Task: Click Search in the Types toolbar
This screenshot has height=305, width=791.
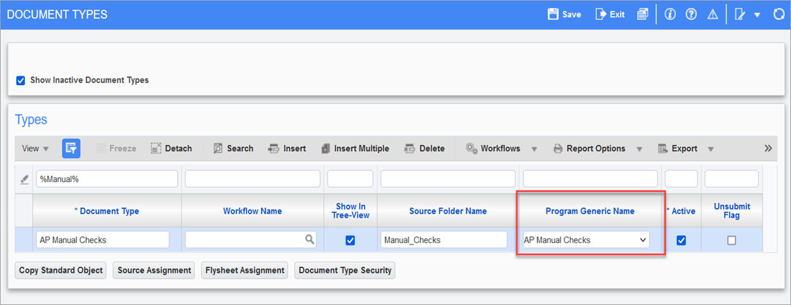Action: click(x=233, y=148)
